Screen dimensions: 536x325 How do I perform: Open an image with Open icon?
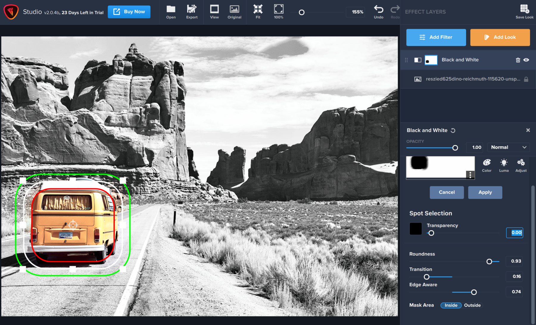(171, 12)
